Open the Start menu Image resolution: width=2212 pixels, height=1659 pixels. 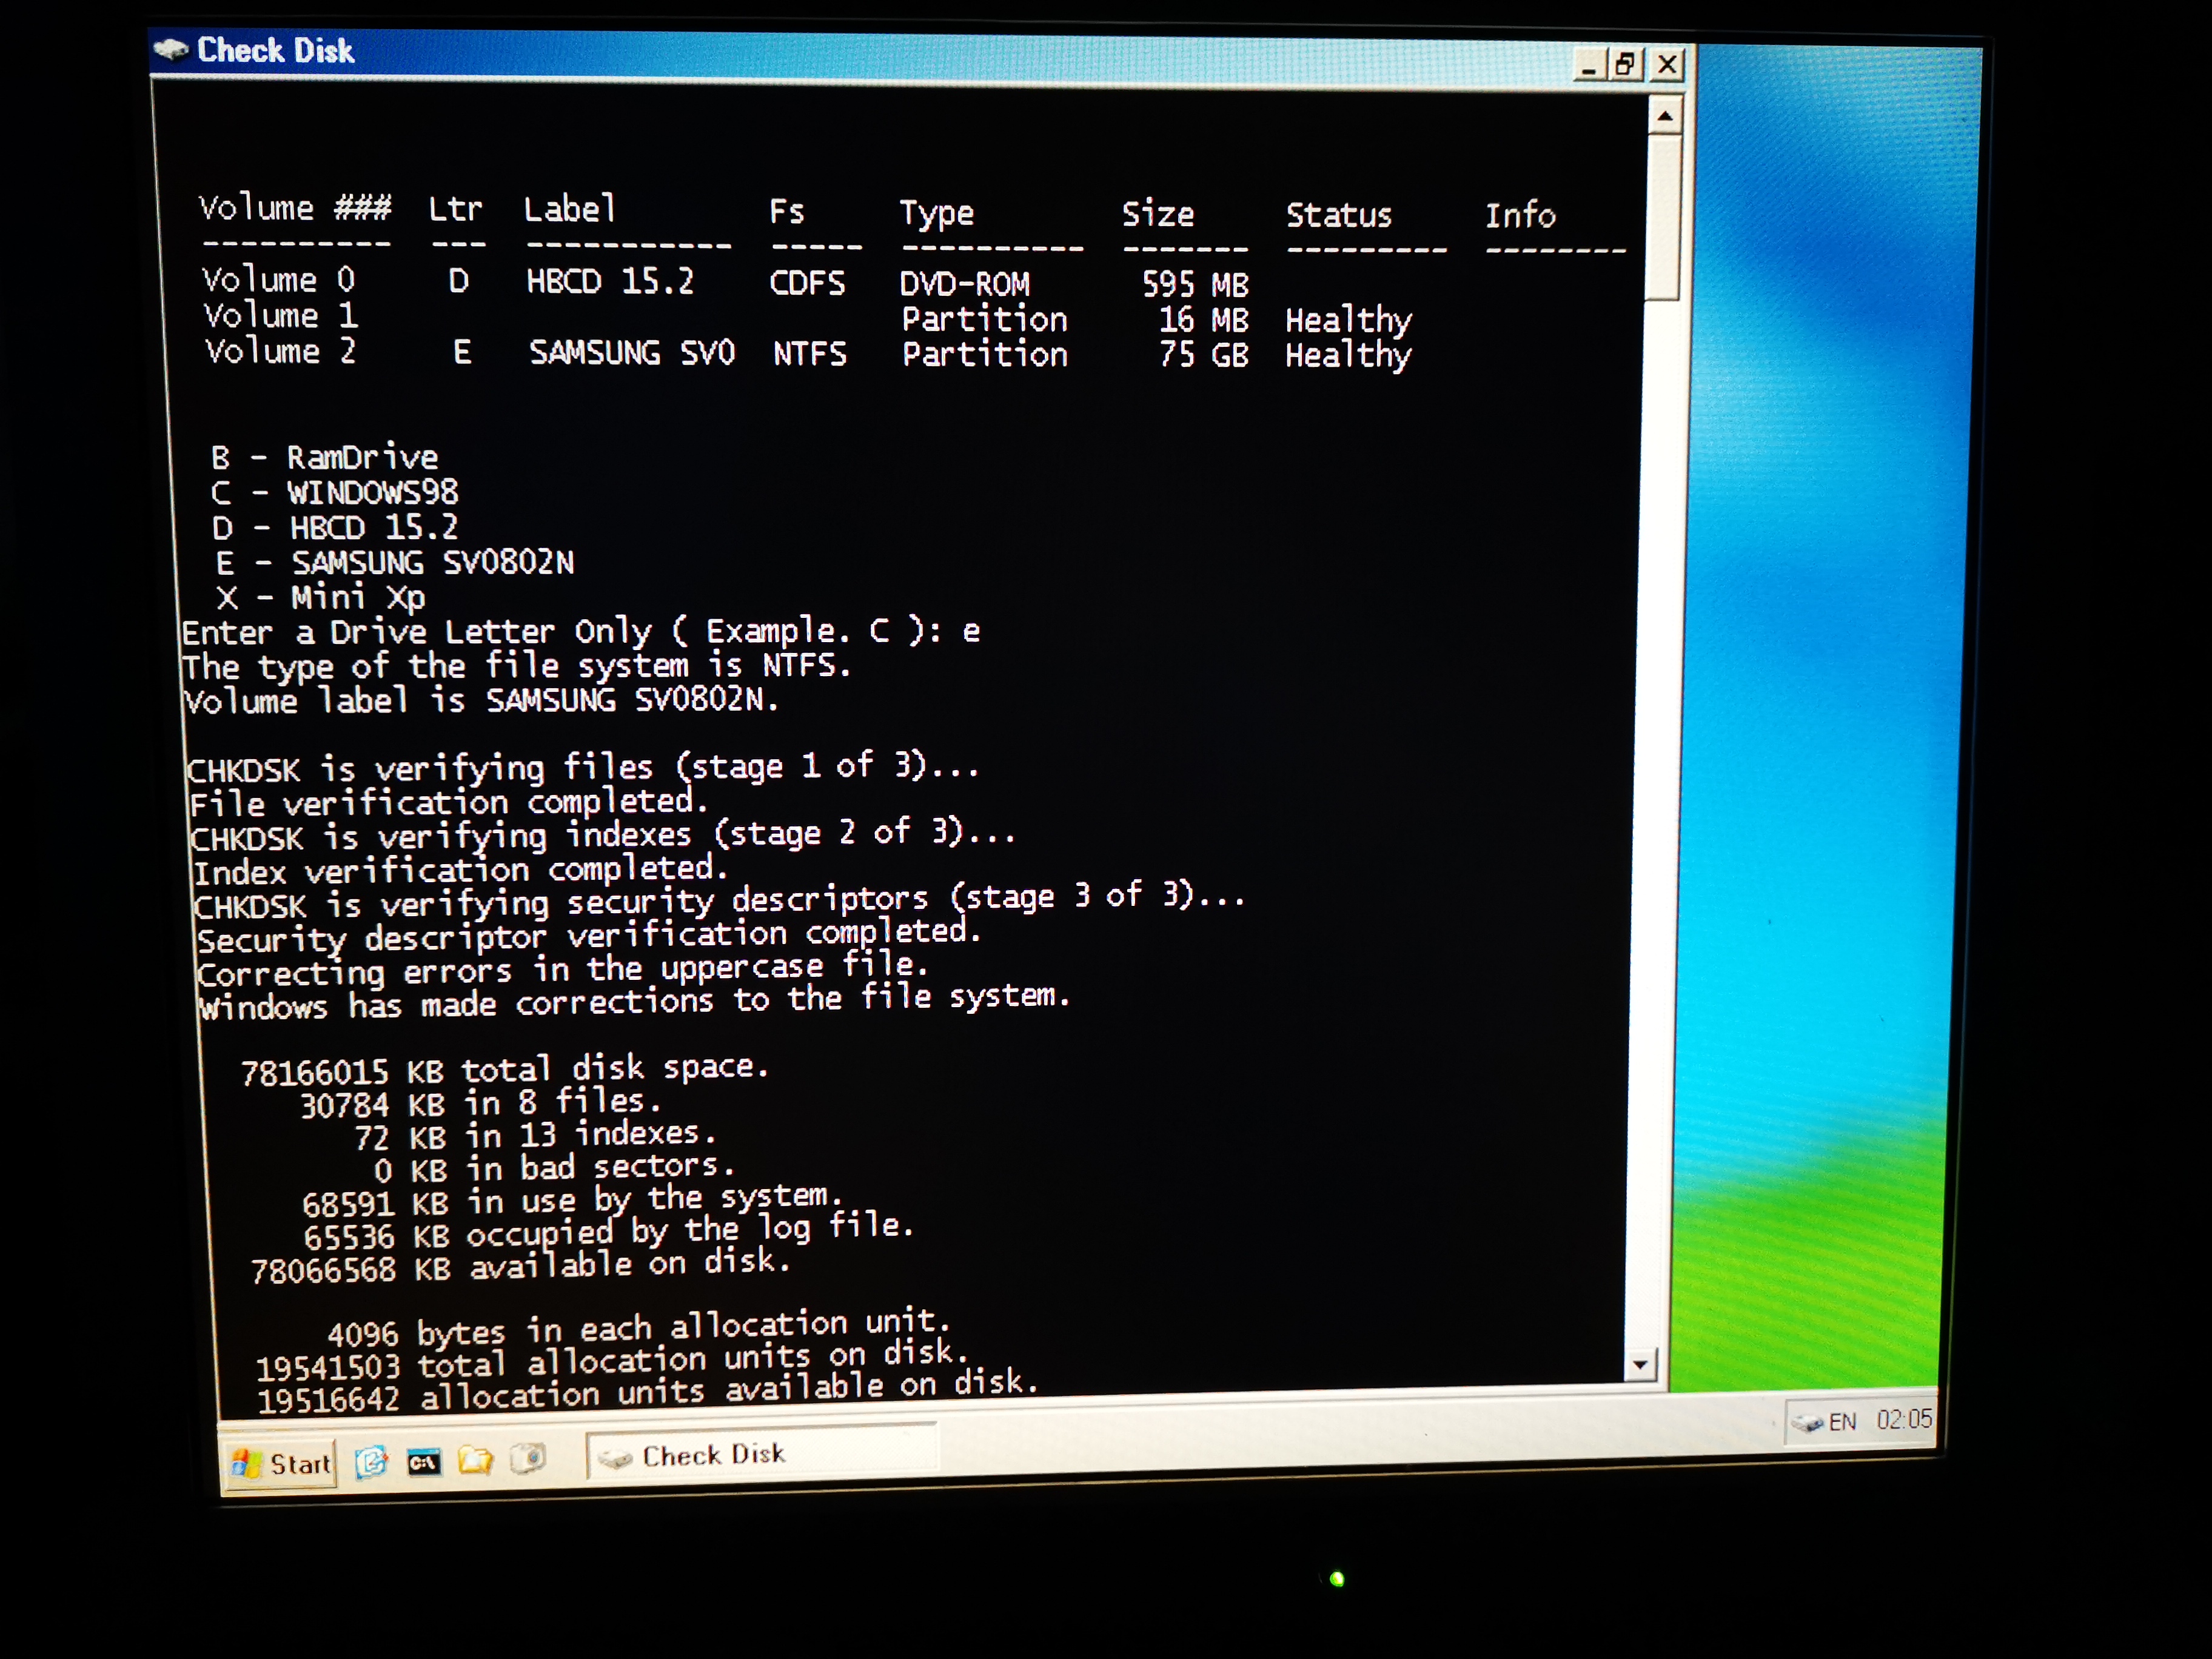coord(282,1464)
